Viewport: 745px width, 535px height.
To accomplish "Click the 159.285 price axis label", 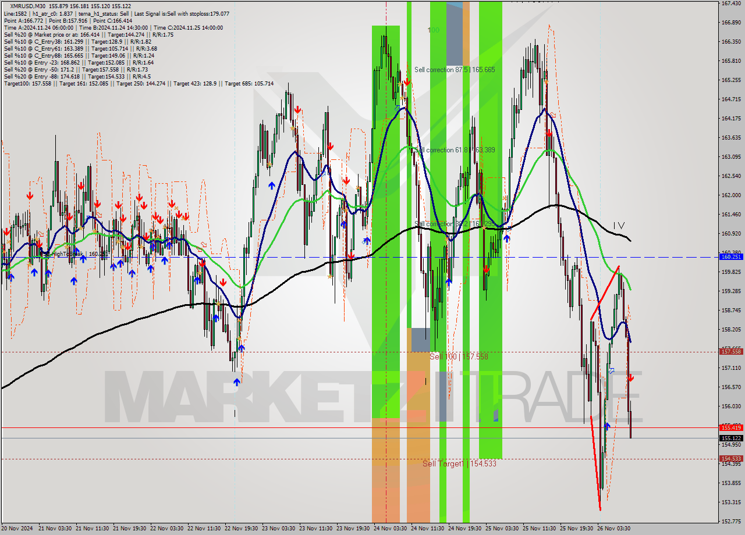I will [x=731, y=291].
